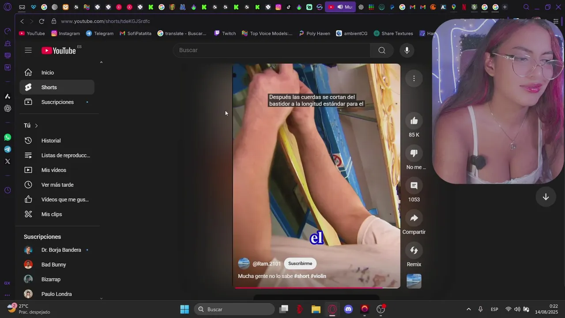Open Discord from taskbar
The height and width of the screenshot is (318, 565).
[348, 309]
